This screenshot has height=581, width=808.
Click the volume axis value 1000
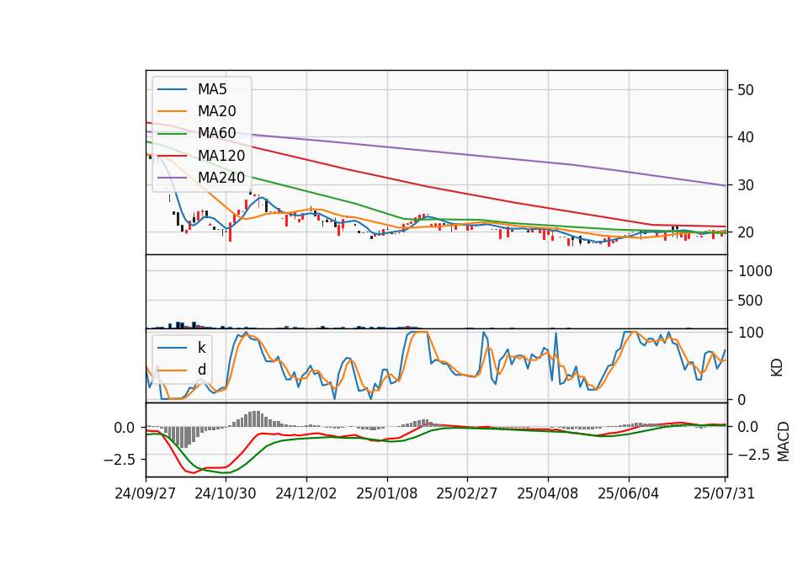coord(755,271)
